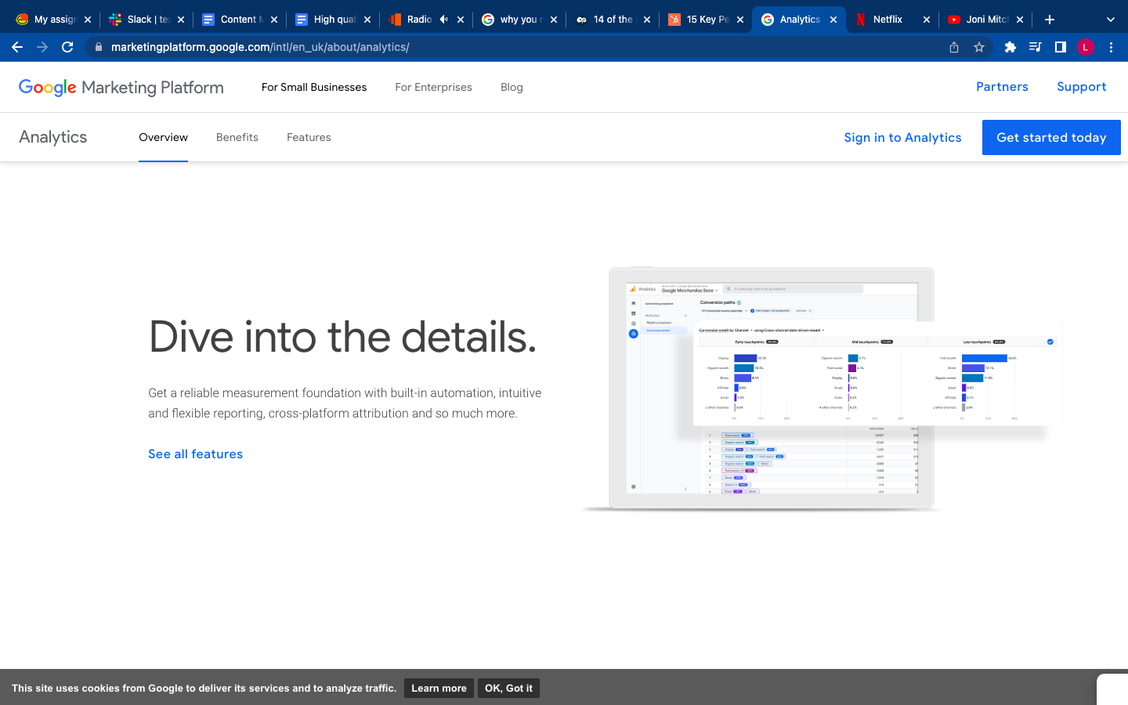Click the 'Dive into the details.' heading
1128x705 pixels.
(x=343, y=338)
